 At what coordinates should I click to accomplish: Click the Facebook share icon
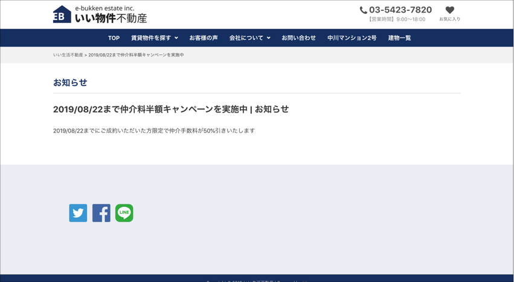[101, 213]
